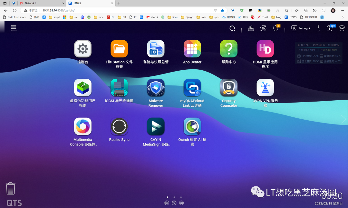Open the three-dot more options menu

318,28
